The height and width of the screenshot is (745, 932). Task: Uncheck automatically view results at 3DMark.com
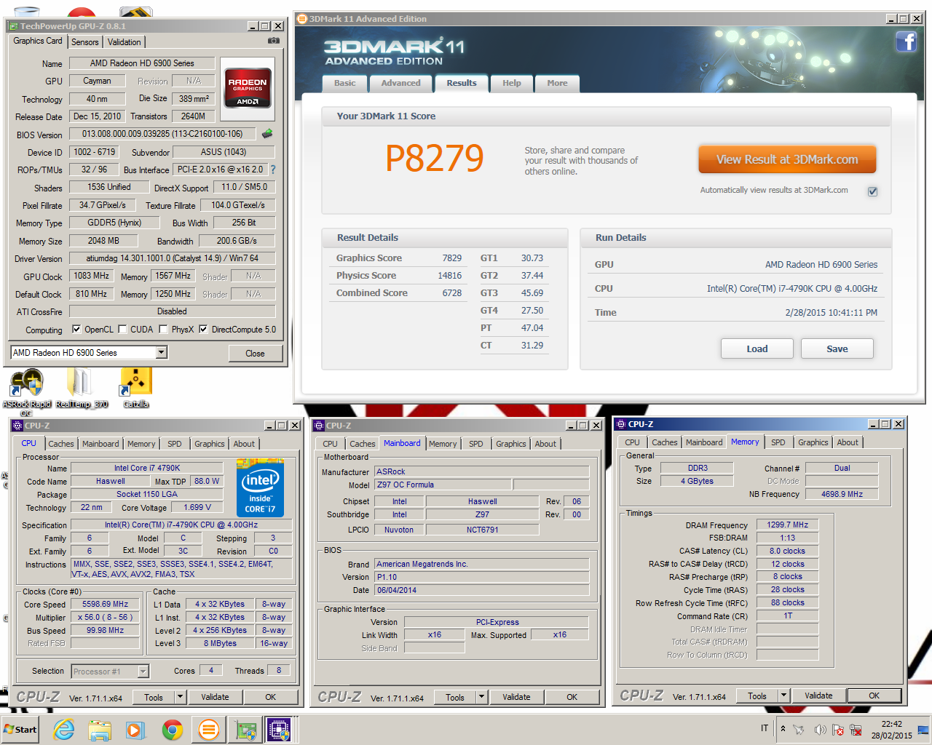(x=872, y=191)
